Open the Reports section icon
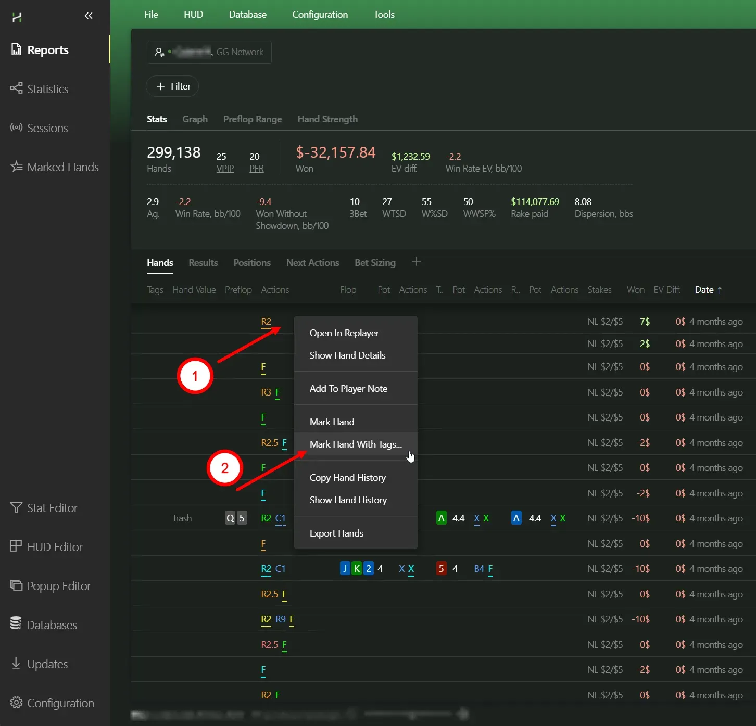 (17, 49)
